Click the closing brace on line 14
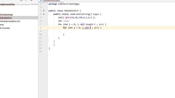175x98 pixels. coord(49,48)
